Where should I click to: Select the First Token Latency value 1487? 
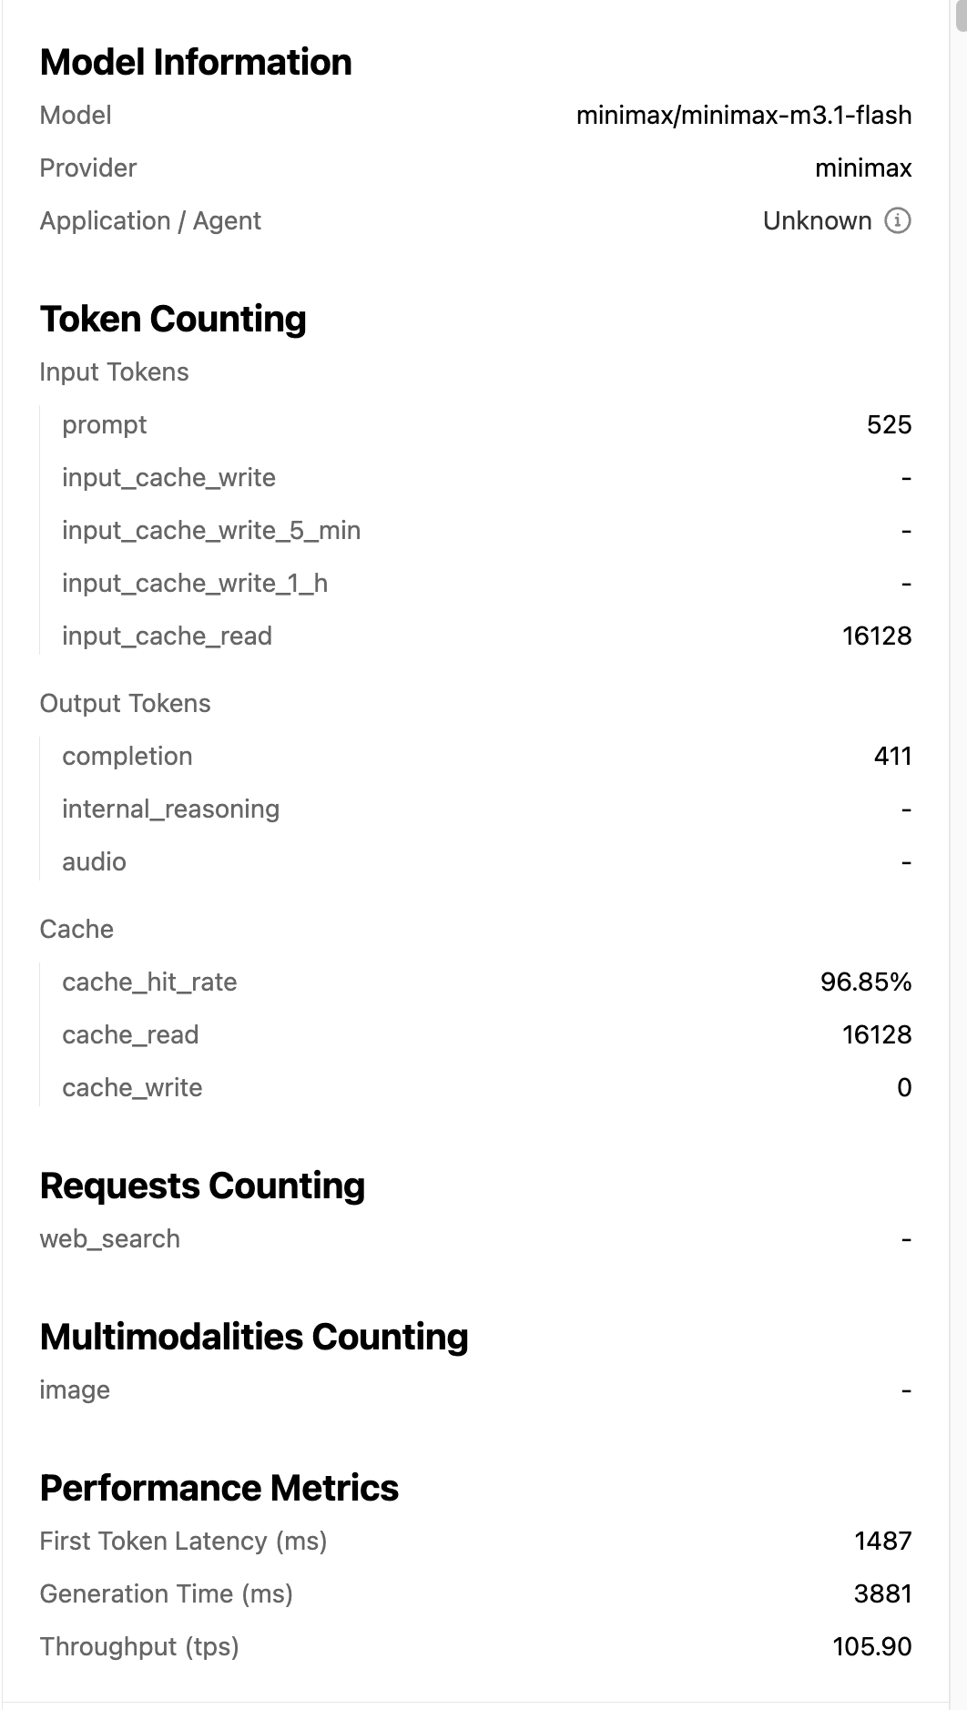click(883, 1542)
